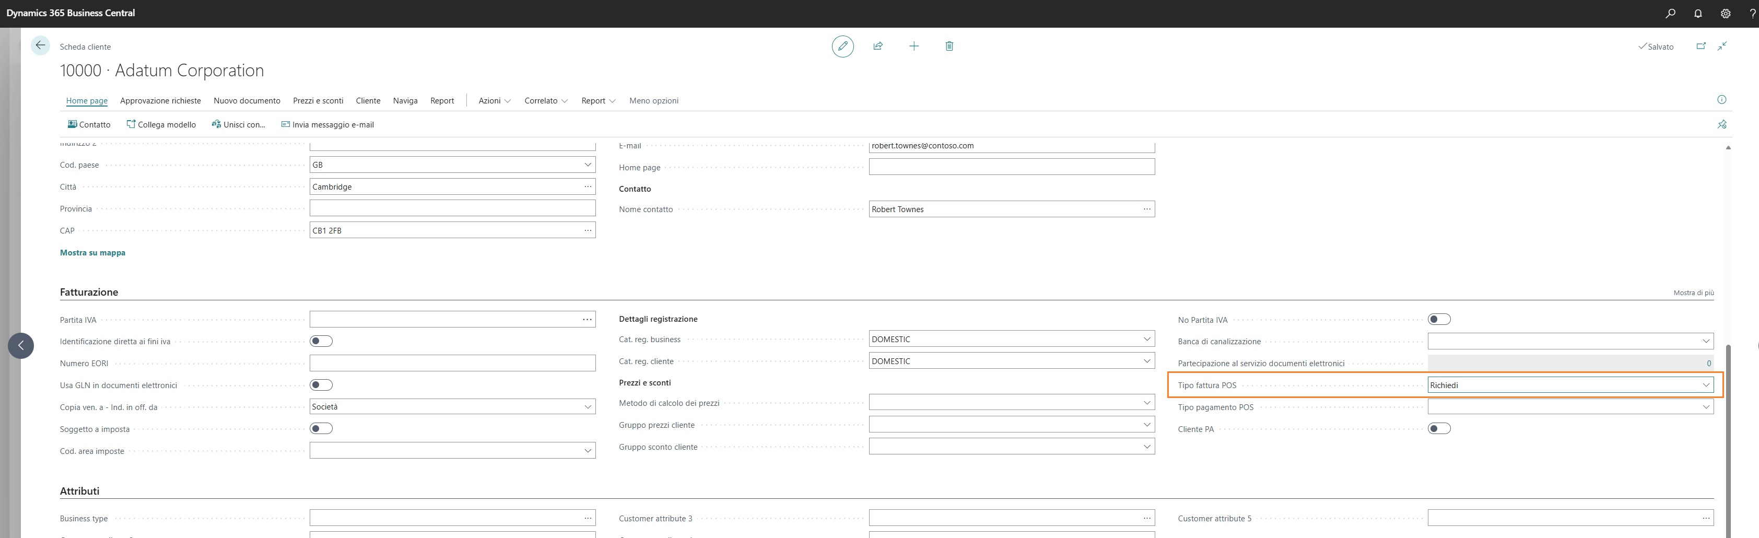Select the Home page tab
The image size is (1759, 538).
pyautogui.click(x=87, y=100)
